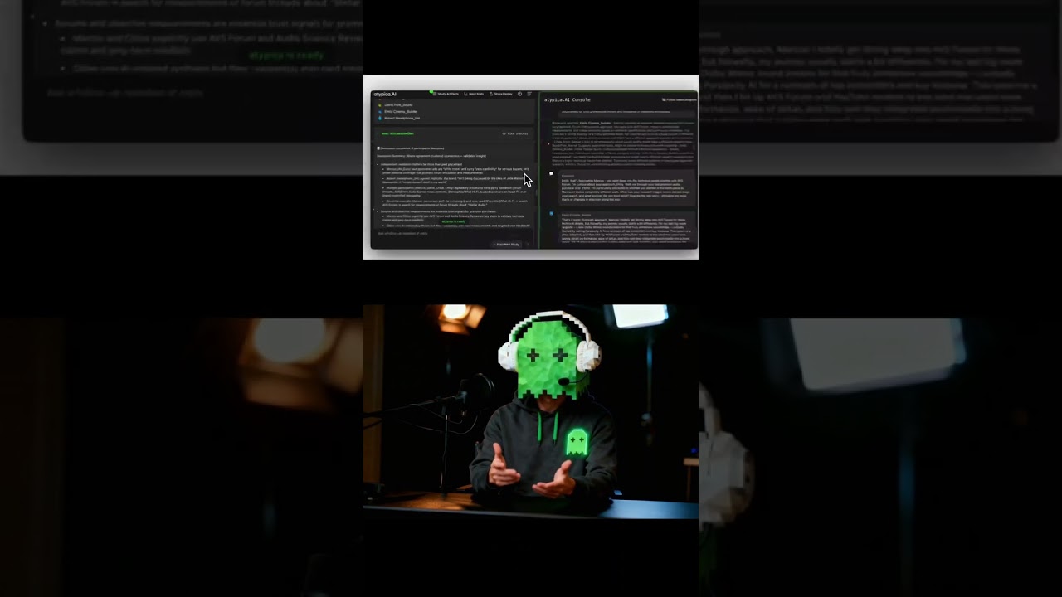Click the David Pure_Sound avatar icon
The image size is (1062, 597).
(379, 105)
